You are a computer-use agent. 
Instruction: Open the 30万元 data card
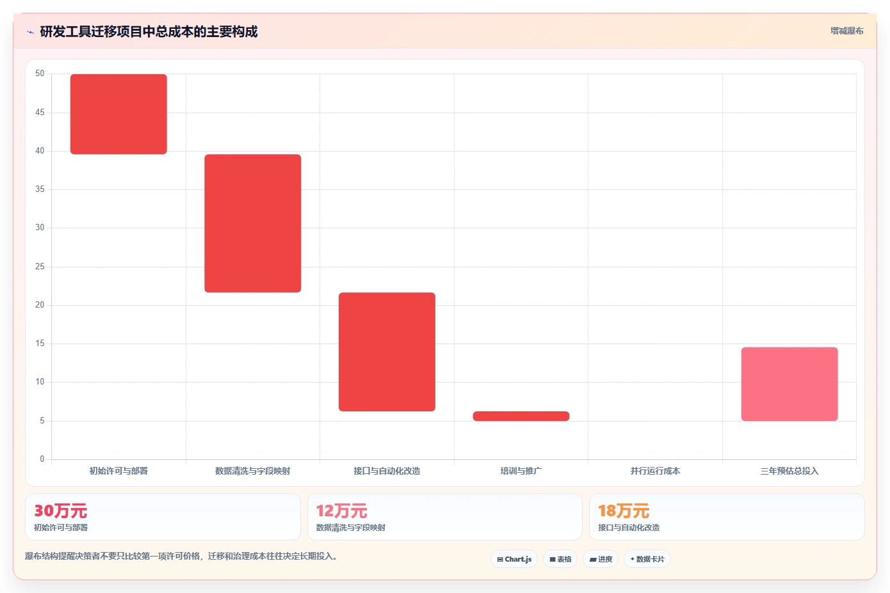tap(163, 517)
